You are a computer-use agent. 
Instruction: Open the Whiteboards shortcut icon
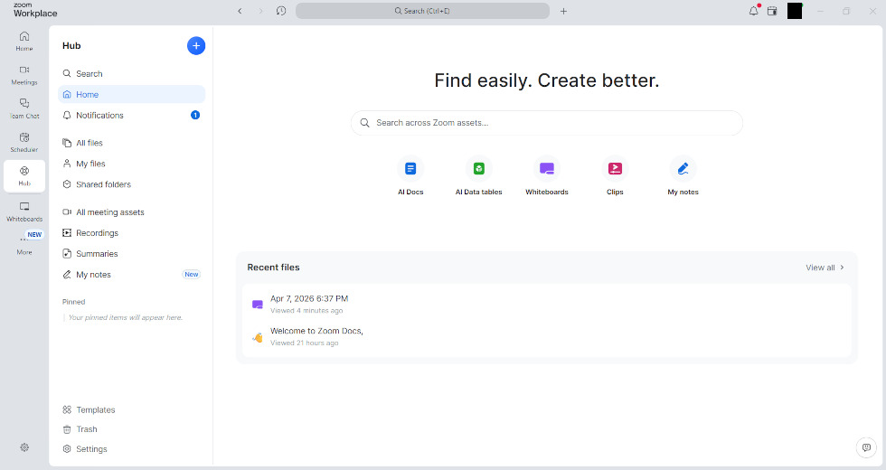546,168
